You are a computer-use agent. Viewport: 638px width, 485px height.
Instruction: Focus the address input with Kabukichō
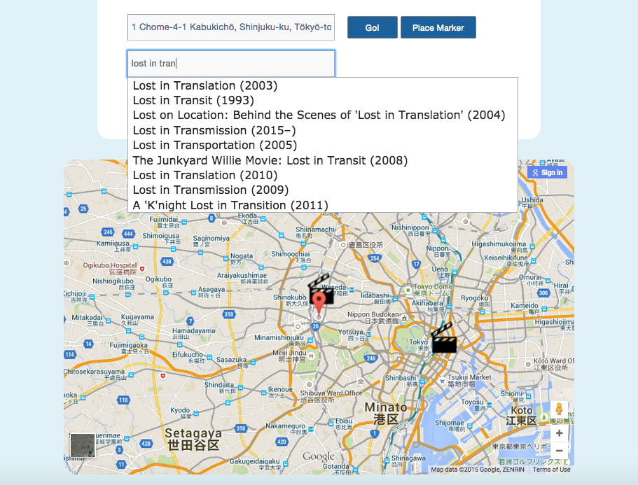tap(231, 27)
